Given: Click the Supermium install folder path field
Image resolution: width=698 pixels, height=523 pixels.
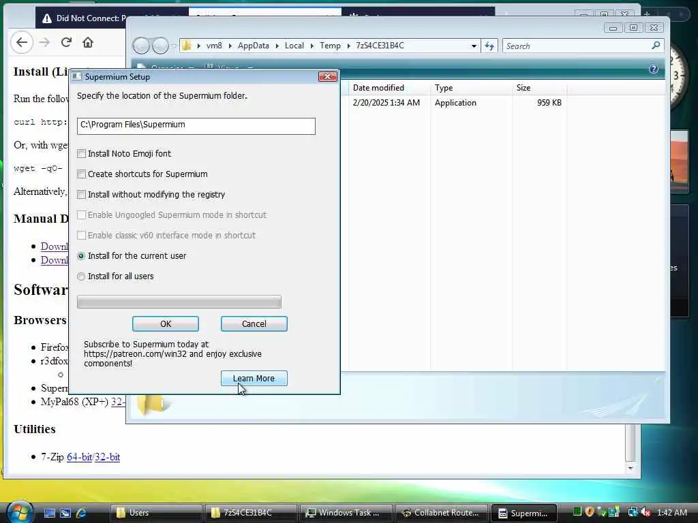Looking at the screenshot, I should (x=196, y=126).
